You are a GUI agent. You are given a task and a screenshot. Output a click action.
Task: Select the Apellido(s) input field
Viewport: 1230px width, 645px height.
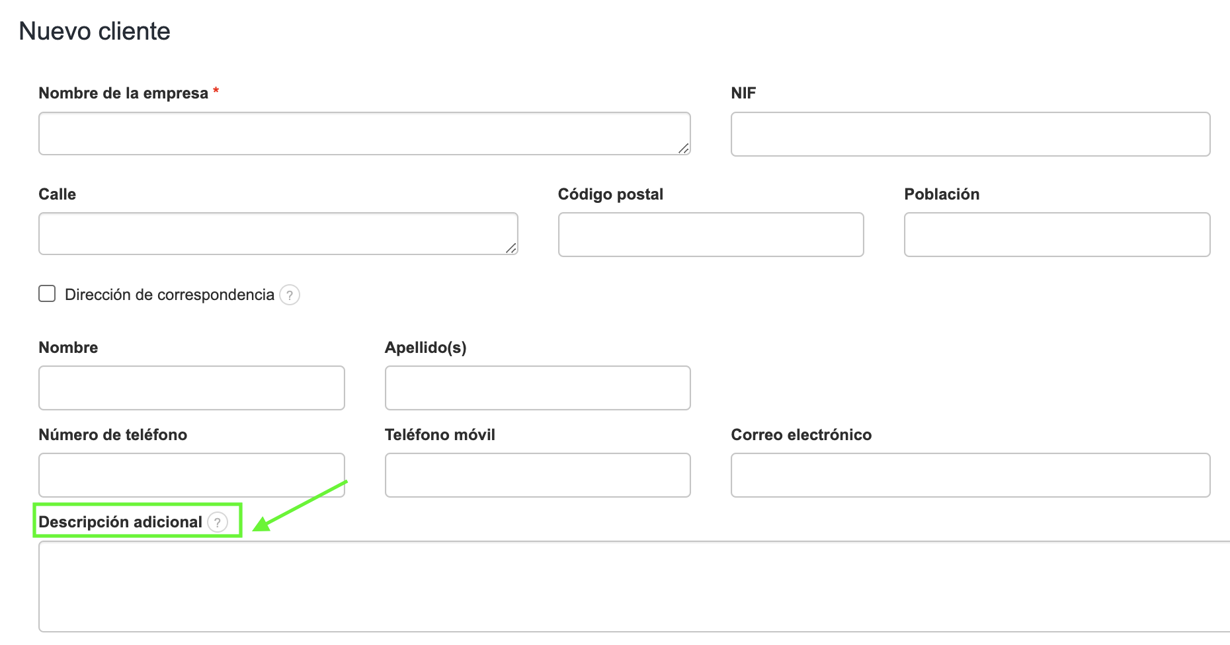tap(538, 388)
